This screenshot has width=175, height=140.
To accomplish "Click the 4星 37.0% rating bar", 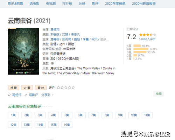I will click(x=141, y=49).
